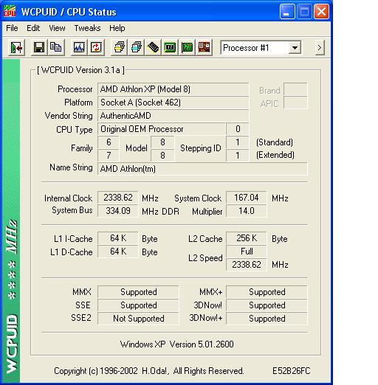This screenshot has width=378, height=385.
Task: Click the WCPUID app icon in title bar
Action: pyautogui.click(x=10, y=12)
